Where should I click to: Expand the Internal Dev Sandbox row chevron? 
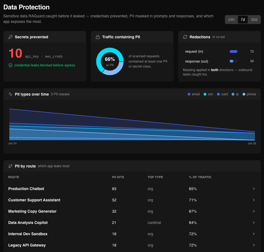(254, 234)
